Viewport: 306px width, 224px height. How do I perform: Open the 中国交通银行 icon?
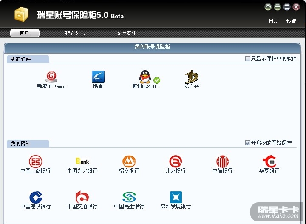pyautogui.click(x=82, y=197)
